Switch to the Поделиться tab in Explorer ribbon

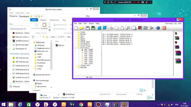pos(54,20)
